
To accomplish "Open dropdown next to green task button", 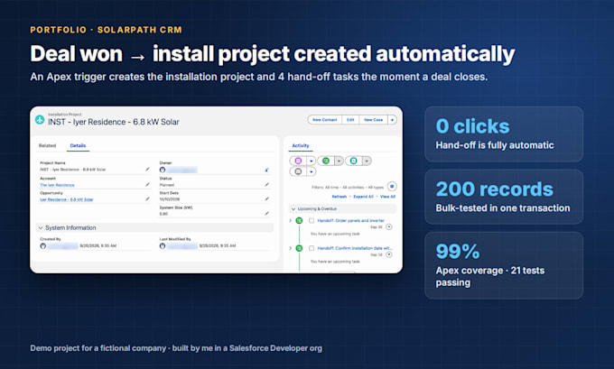I will click(x=339, y=161).
